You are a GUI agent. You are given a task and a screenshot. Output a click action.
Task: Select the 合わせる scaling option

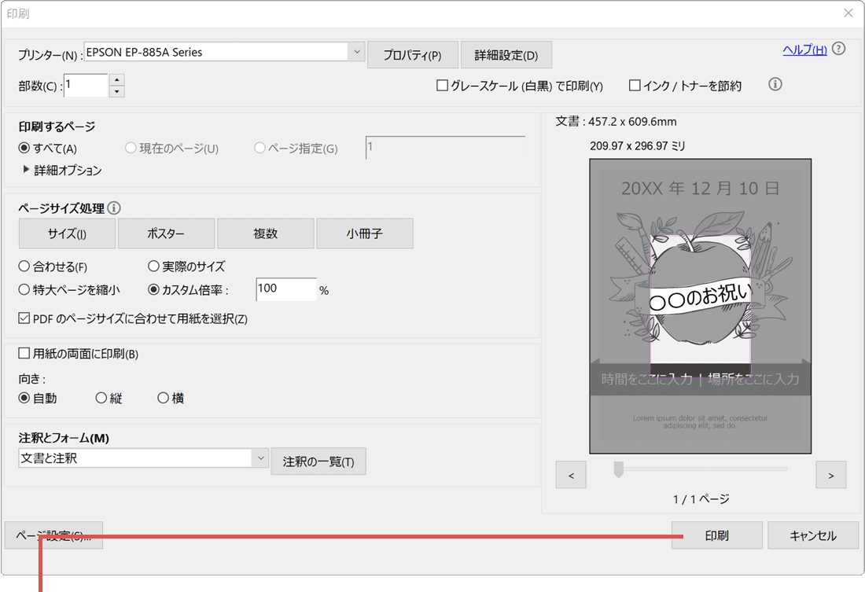(x=25, y=267)
